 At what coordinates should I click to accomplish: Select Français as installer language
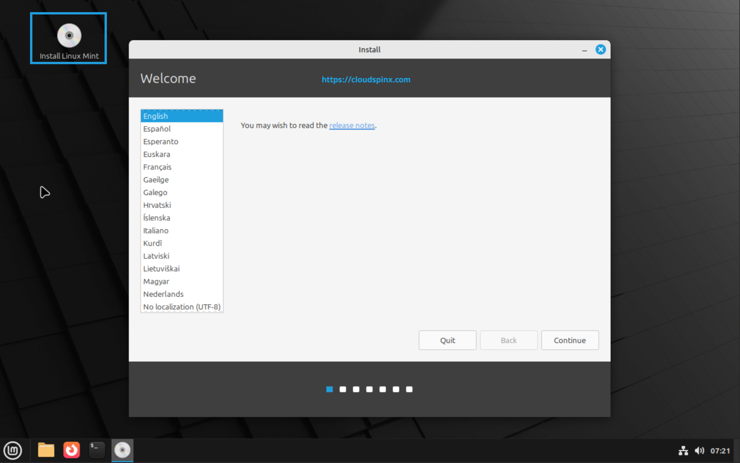coord(157,167)
